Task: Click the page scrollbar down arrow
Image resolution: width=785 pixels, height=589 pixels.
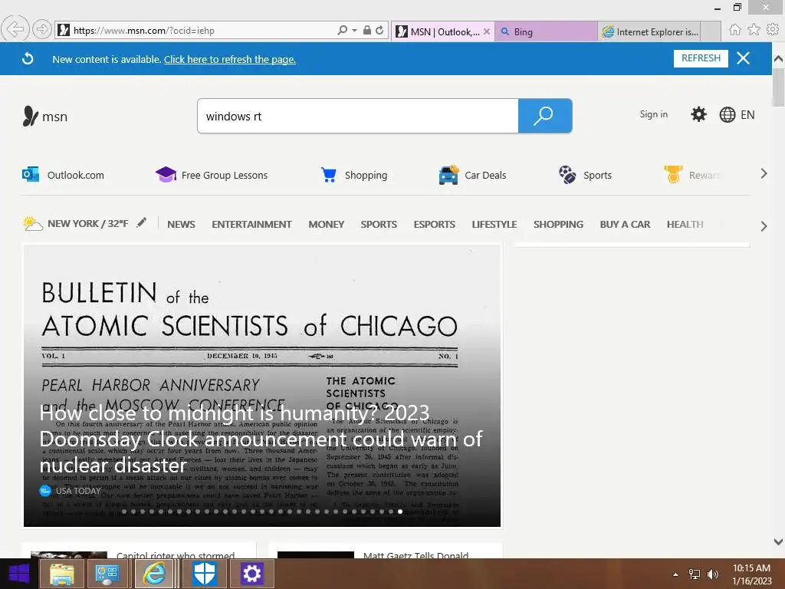Action: 778,541
